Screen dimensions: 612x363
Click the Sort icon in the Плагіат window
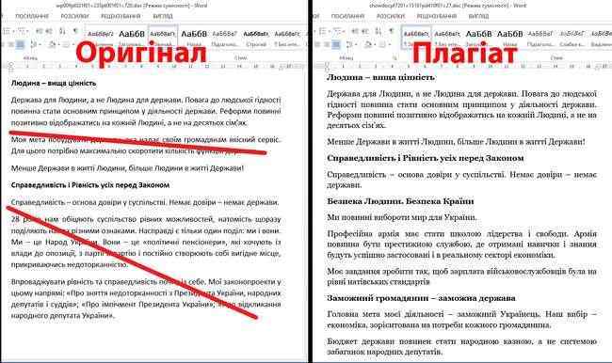(378, 31)
